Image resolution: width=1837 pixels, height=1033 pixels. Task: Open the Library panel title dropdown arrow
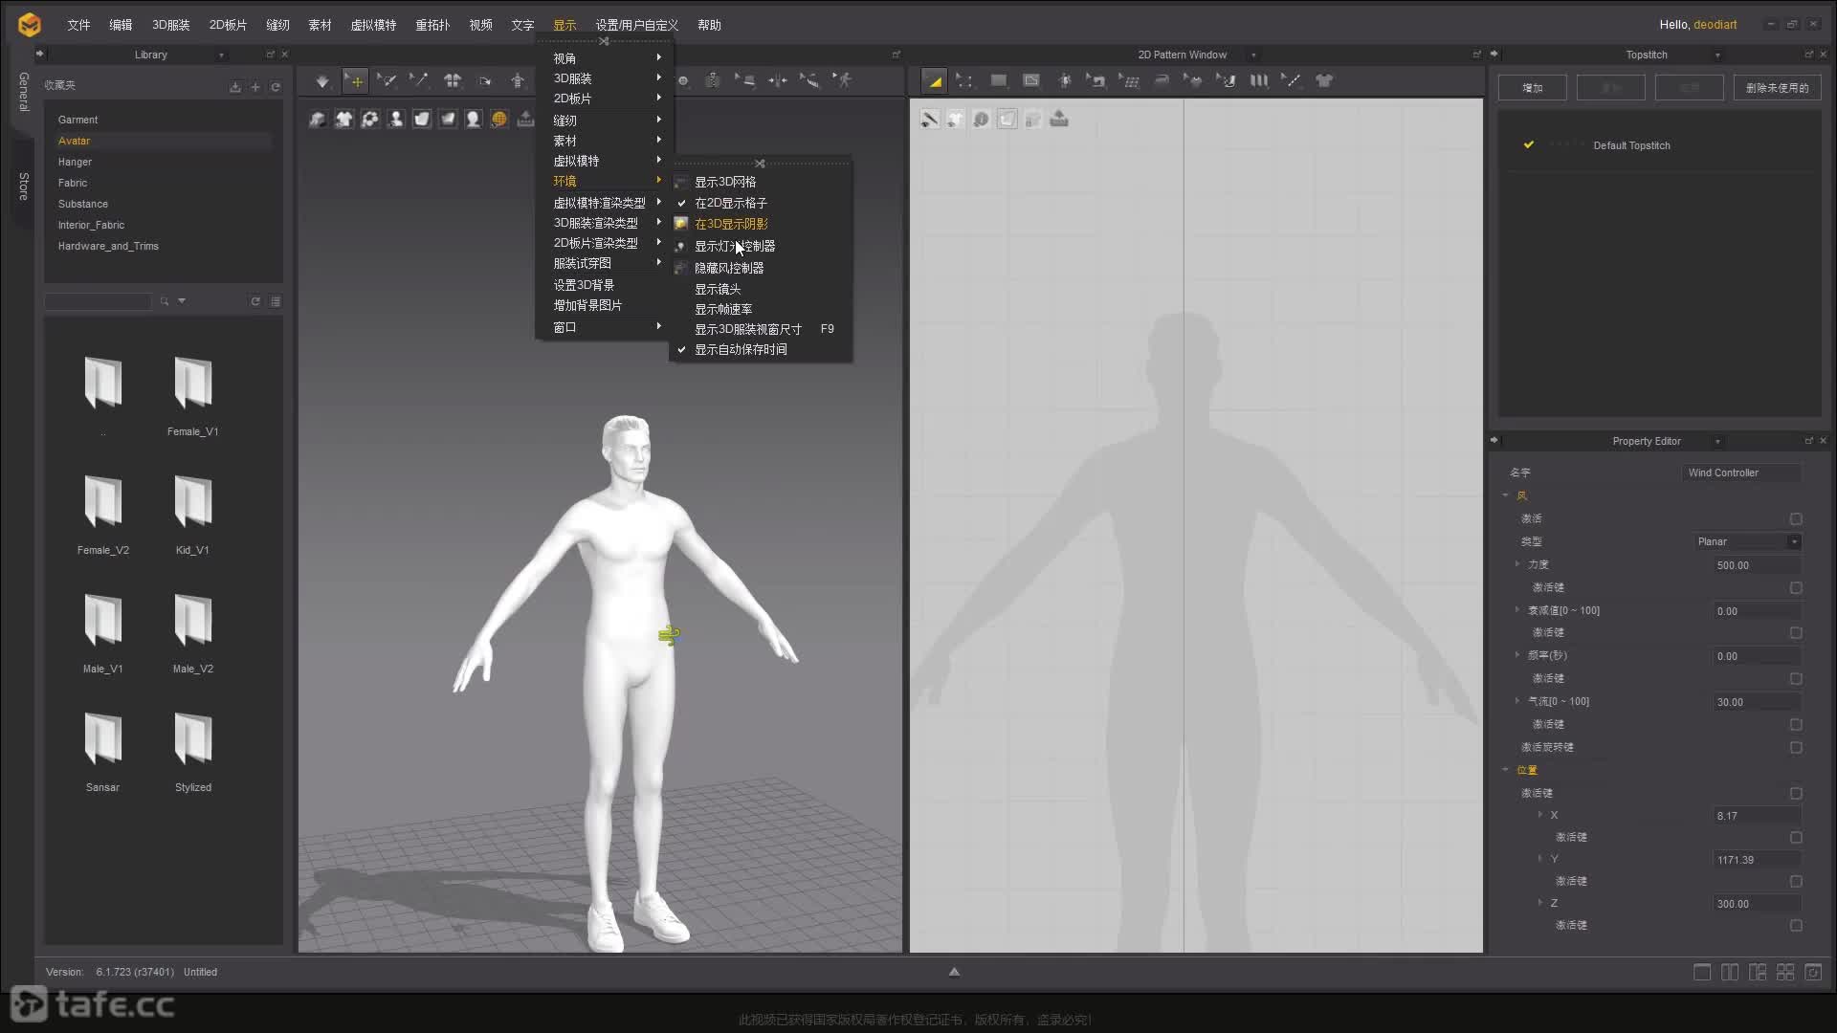tap(221, 55)
